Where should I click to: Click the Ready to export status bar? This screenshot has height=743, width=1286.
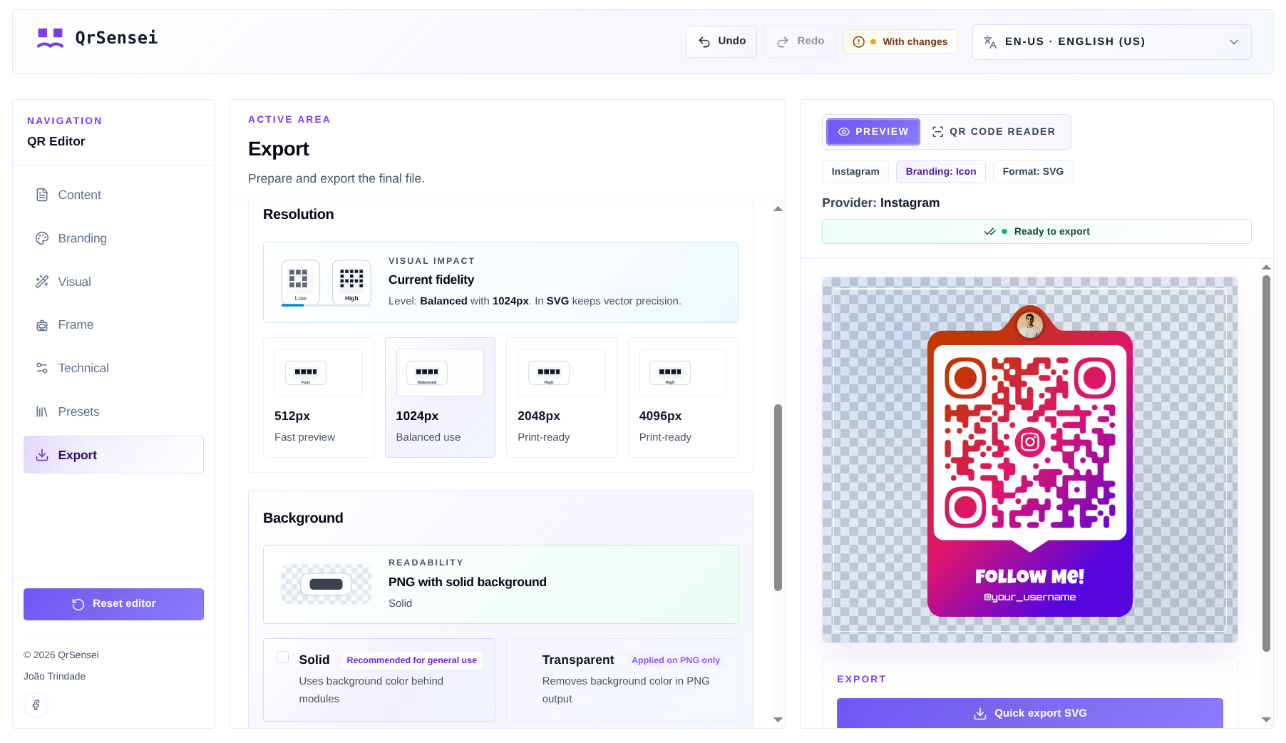(1036, 232)
